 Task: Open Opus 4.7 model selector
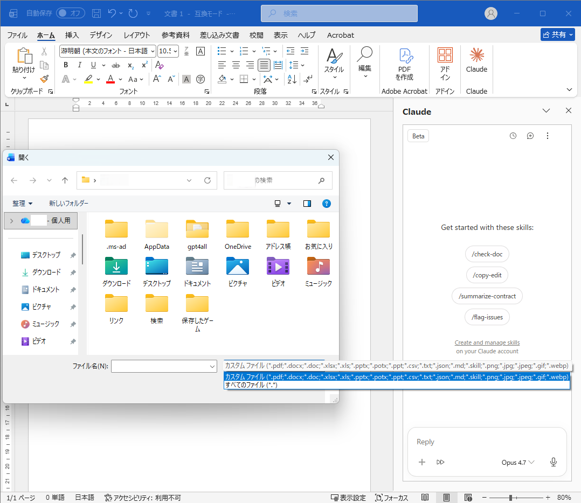pos(517,462)
